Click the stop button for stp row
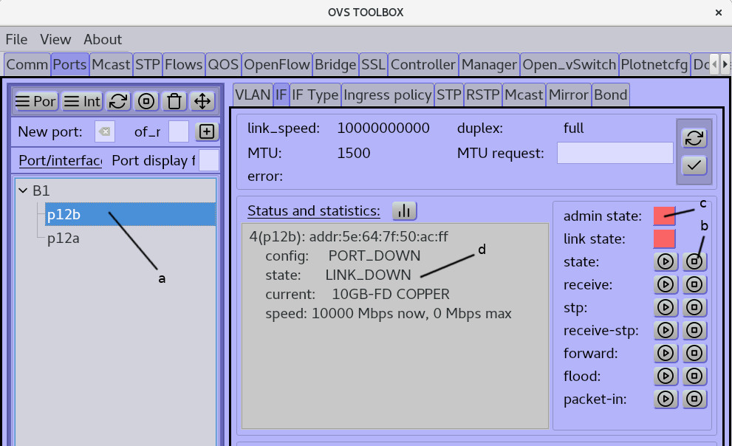This screenshot has width=732, height=446. pyautogui.click(x=694, y=307)
